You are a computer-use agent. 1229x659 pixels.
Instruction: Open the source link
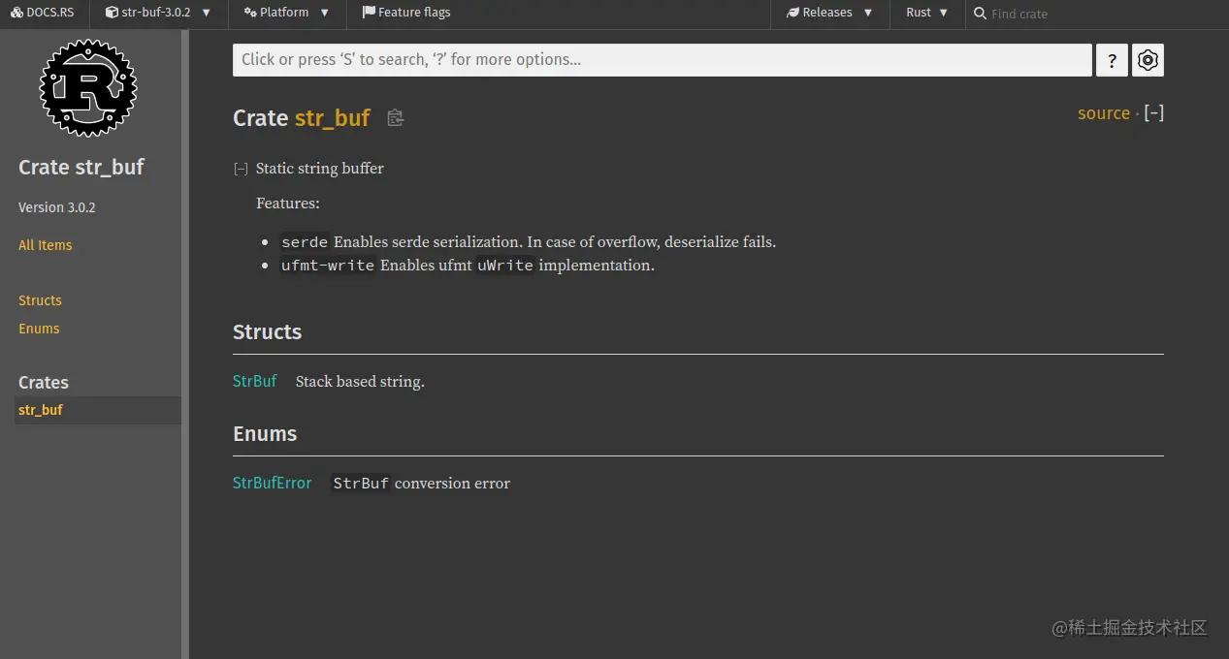pyautogui.click(x=1104, y=113)
